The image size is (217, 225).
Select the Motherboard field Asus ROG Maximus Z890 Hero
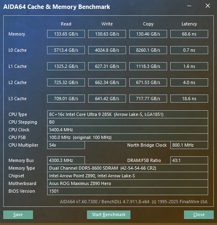128,183
